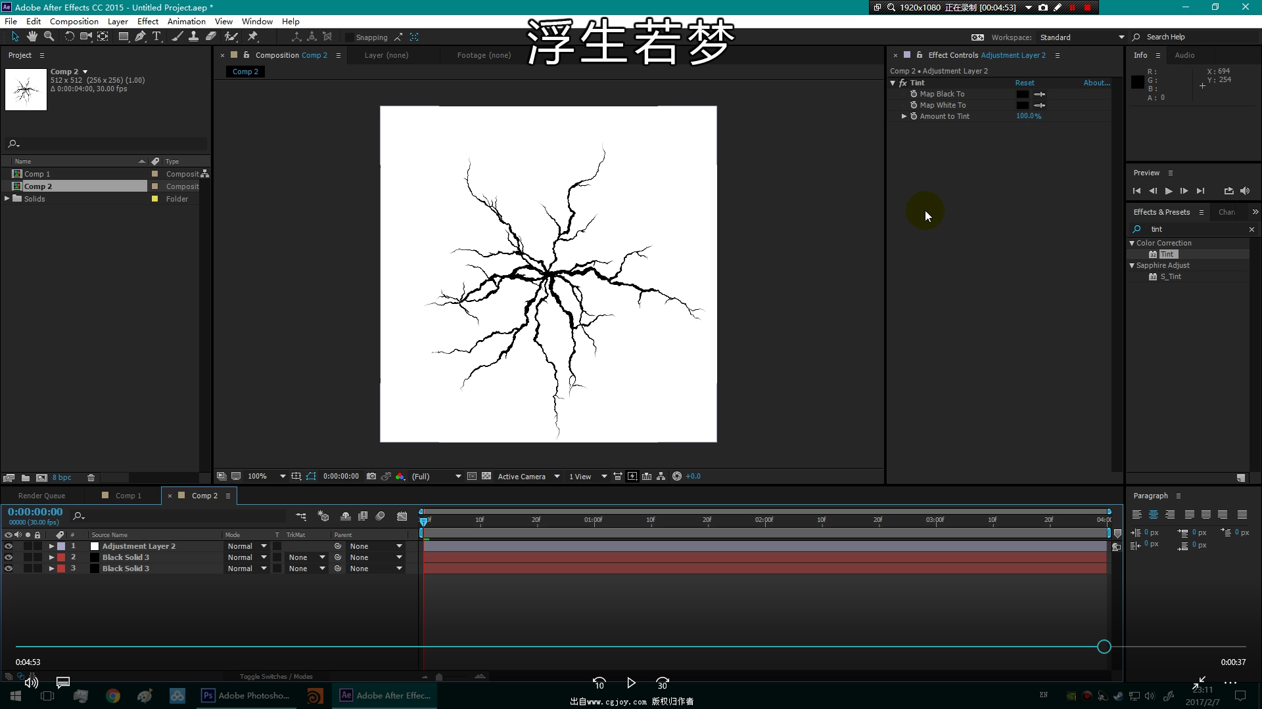The height and width of the screenshot is (709, 1262).
Task: Select the Horizontal Type tool
Action: pyautogui.click(x=156, y=37)
